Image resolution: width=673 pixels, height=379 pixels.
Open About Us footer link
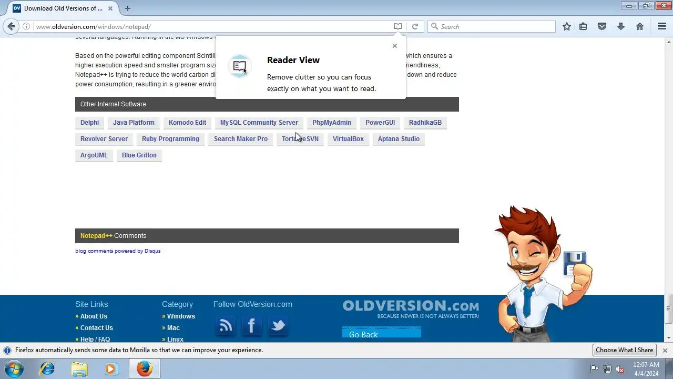pos(94,316)
